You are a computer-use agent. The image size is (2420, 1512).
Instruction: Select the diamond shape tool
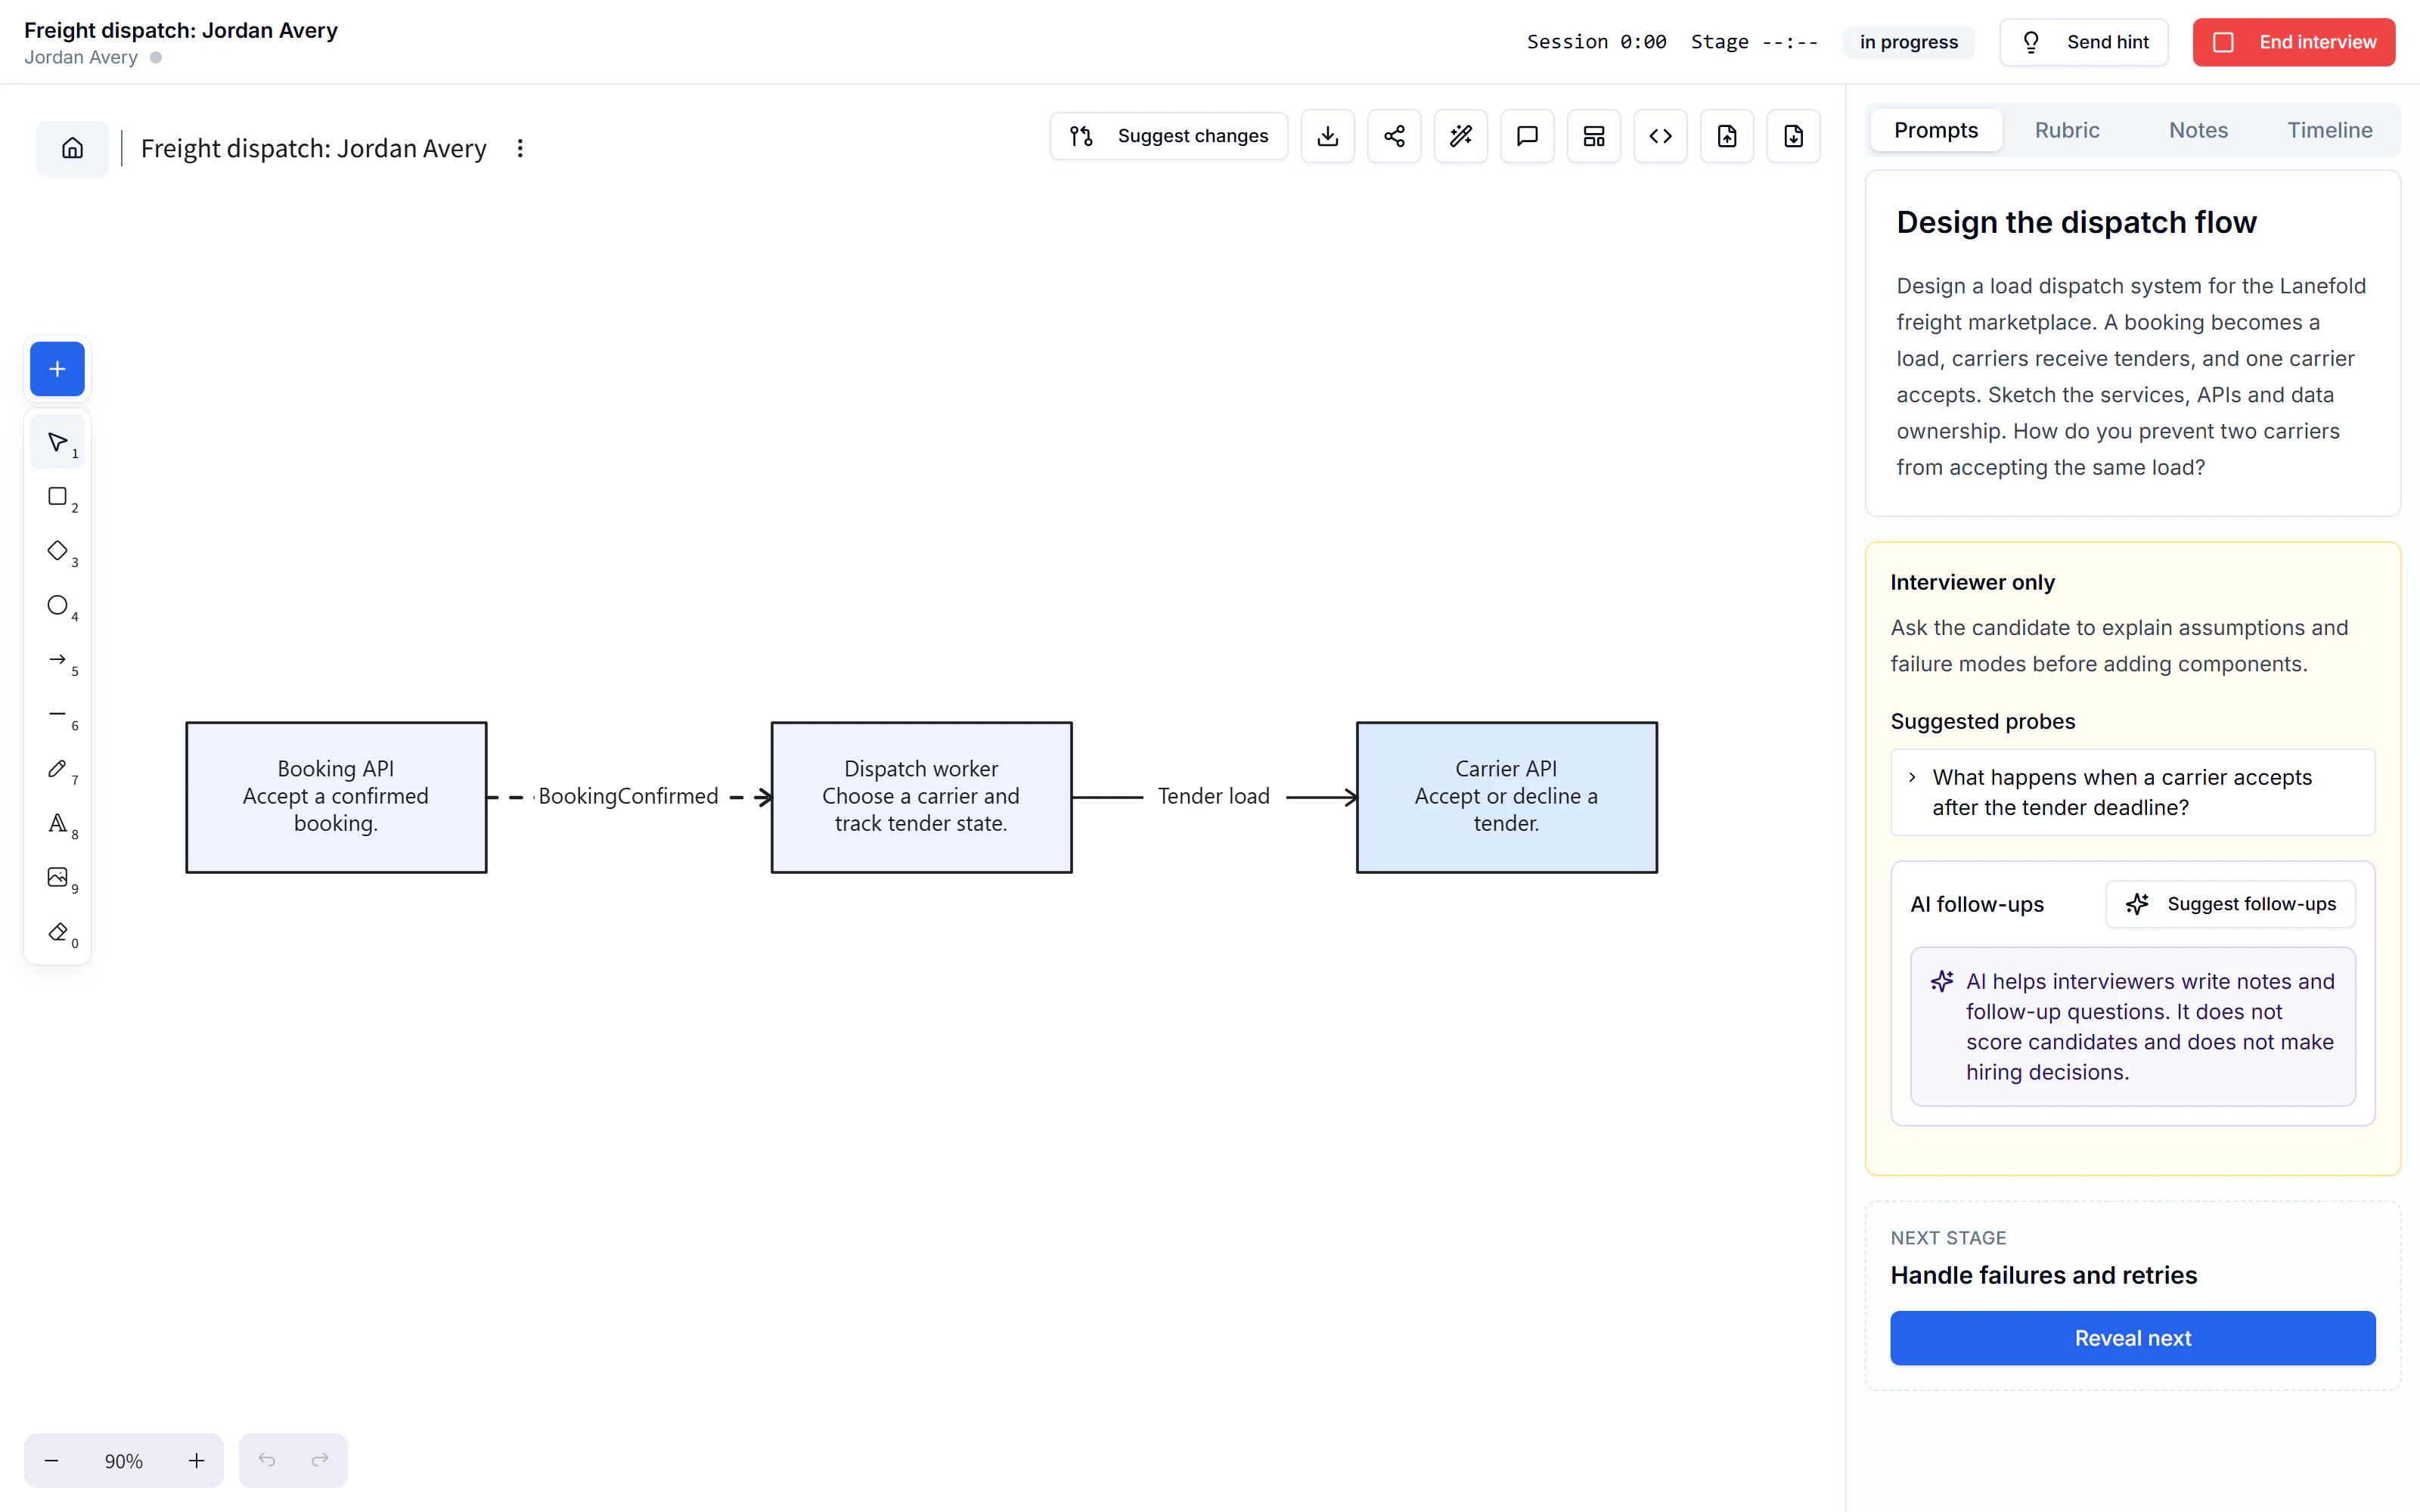coord(57,551)
